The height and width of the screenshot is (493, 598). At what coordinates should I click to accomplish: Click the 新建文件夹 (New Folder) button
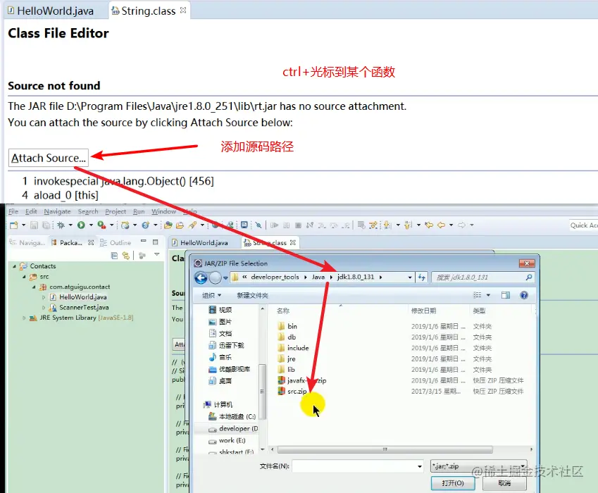[x=252, y=296]
